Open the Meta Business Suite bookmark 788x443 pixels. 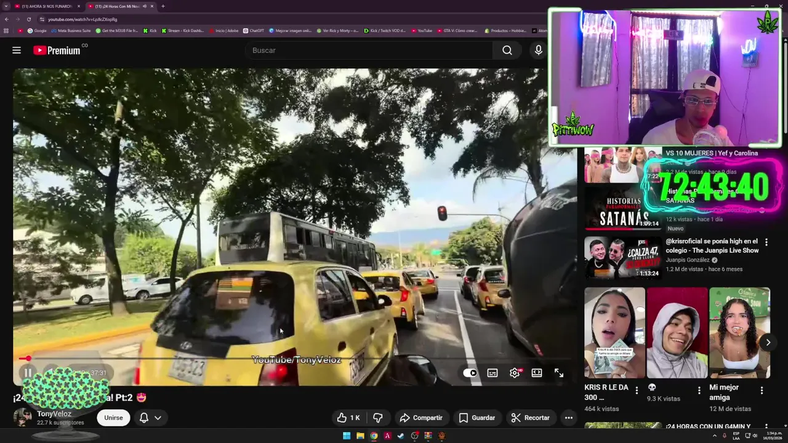click(71, 31)
